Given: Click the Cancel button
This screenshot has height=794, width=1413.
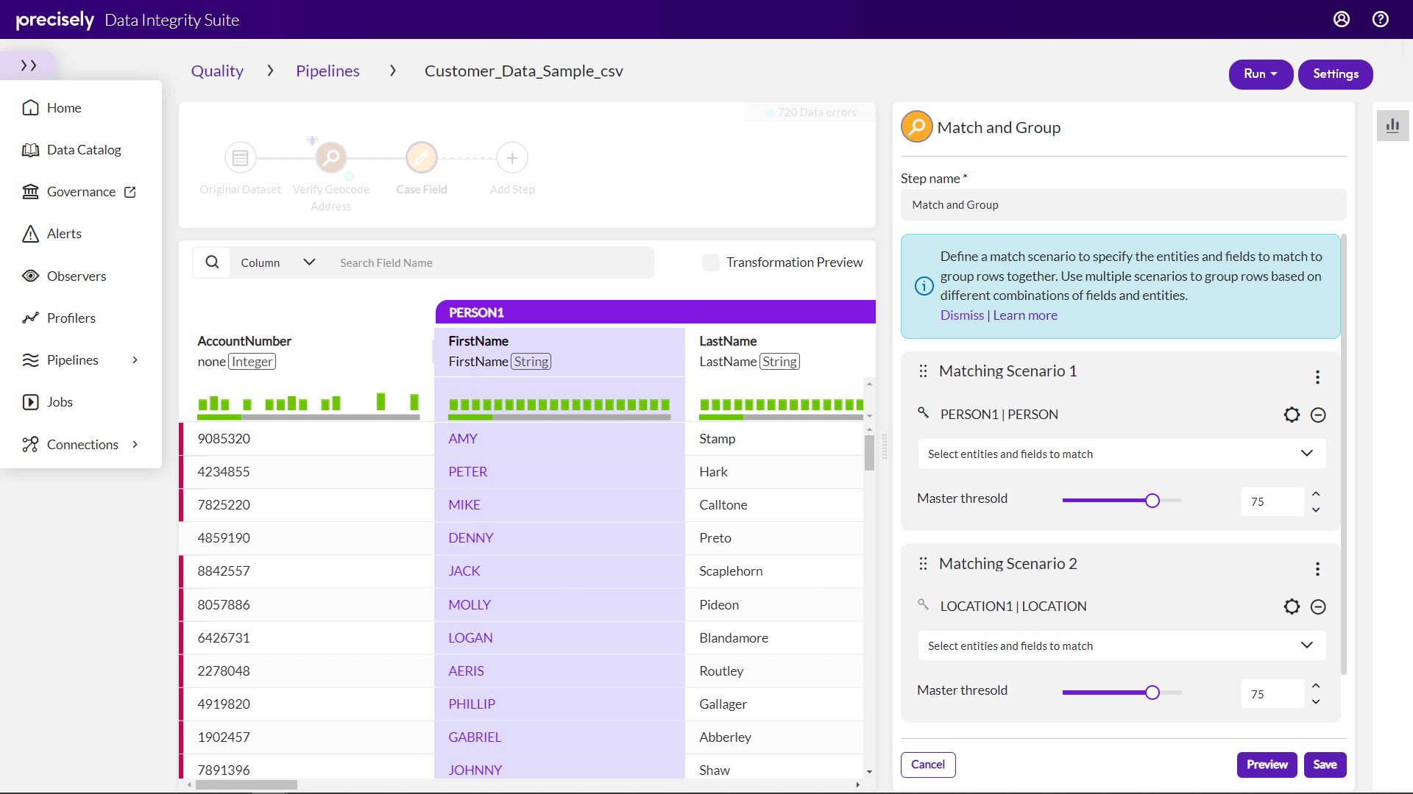Looking at the screenshot, I should point(928,765).
